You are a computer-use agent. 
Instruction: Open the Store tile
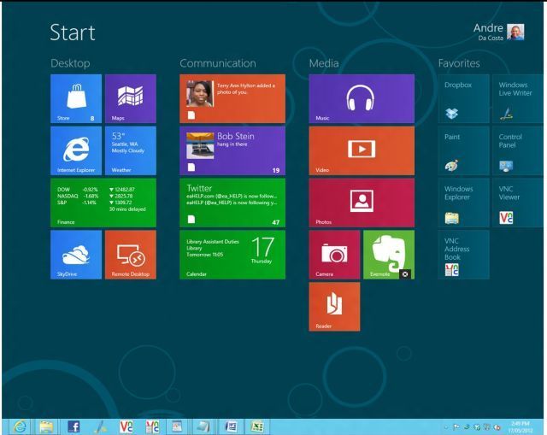(x=76, y=98)
